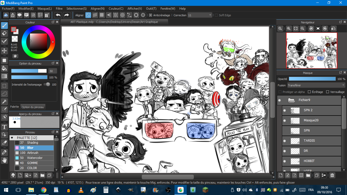Click the export/share icon in toolbar

(x=13, y=15)
